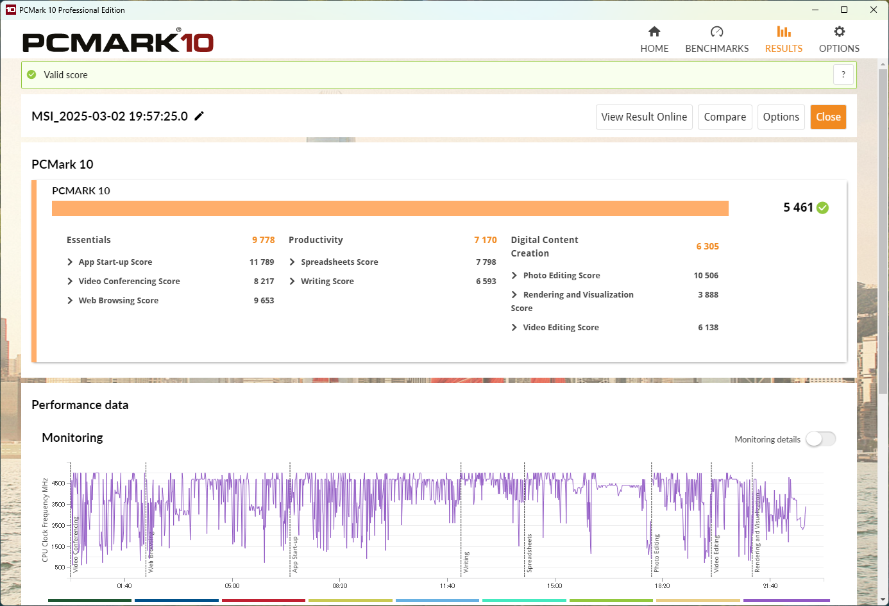The height and width of the screenshot is (606, 889).
Task: Click the Essentials score 9 778
Action: (263, 240)
